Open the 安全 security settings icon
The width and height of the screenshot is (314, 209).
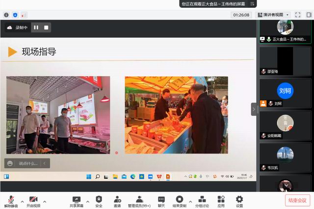99,201
